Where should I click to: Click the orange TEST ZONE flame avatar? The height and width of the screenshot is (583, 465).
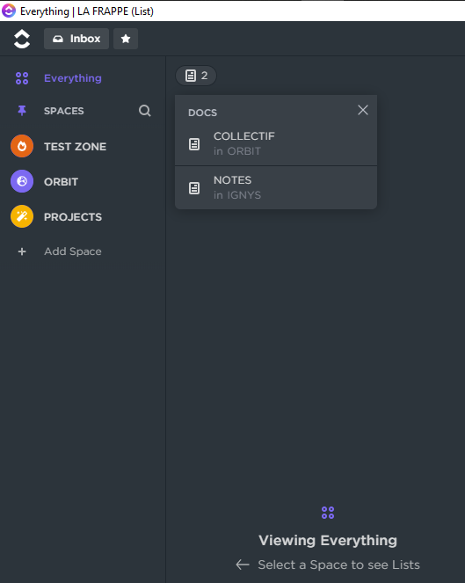(x=22, y=146)
